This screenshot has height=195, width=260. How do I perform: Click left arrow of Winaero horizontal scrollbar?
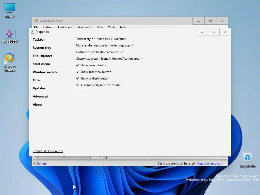pos(35,157)
